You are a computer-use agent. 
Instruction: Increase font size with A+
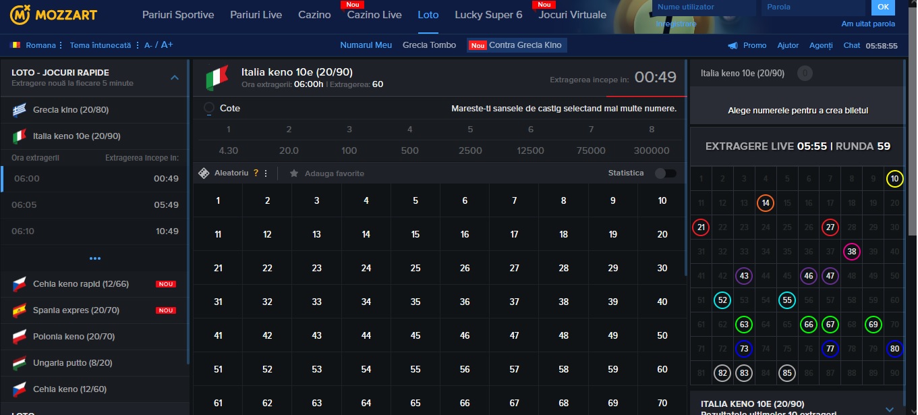(167, 45)
